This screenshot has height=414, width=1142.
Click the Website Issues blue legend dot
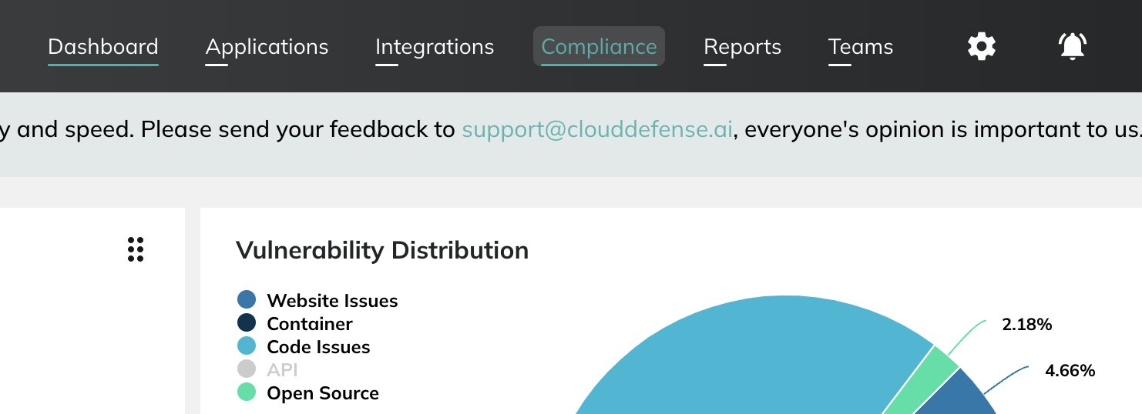pos(247,299)
